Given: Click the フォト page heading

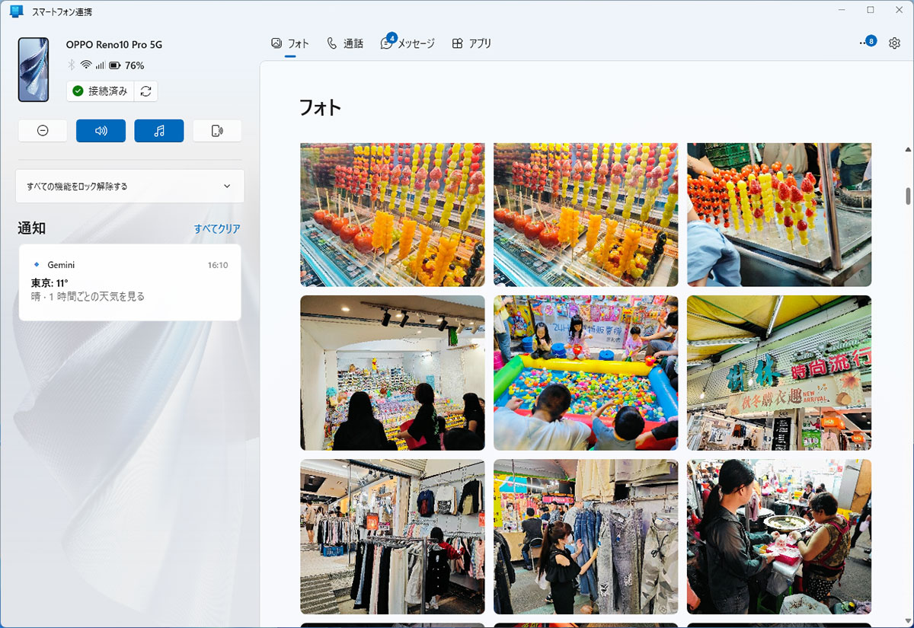Looking at the screenshot, I should point(320,107).
